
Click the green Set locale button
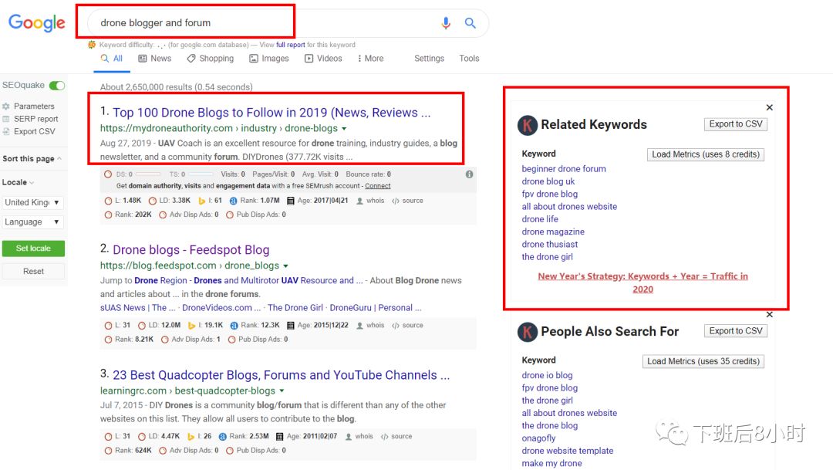coord(33,249)
